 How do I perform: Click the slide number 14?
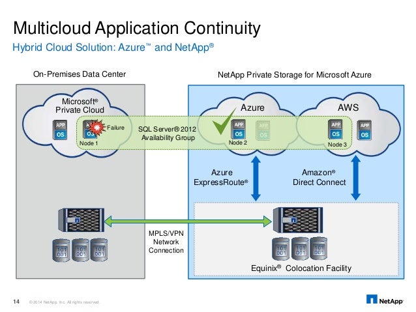[16, 302]
